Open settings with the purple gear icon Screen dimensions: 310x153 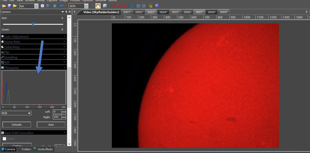tap(157, 6)
